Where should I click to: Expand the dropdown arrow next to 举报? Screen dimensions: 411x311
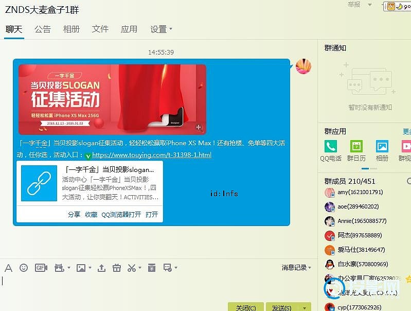pos(369,5)
